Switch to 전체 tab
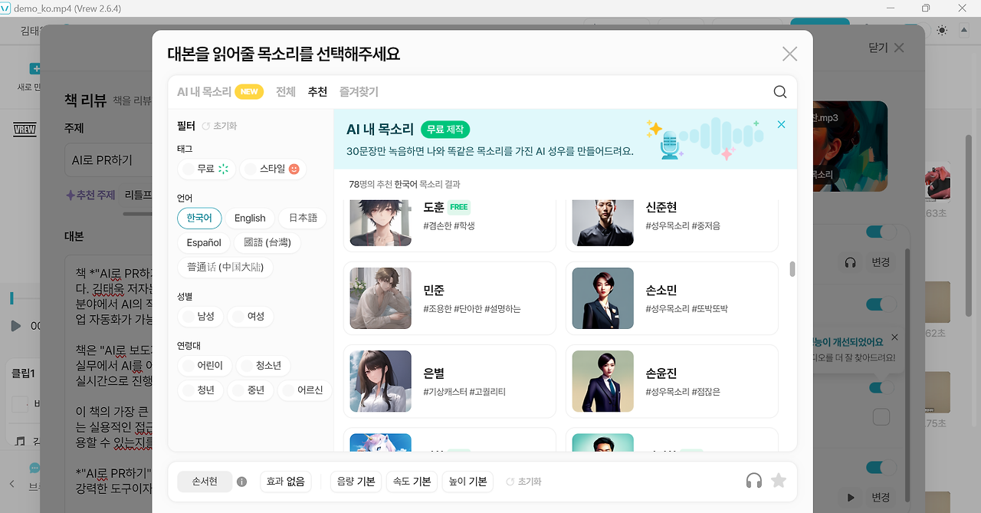Screen dimensions: 981x513 pyautogui.click(x=286, y=91)
